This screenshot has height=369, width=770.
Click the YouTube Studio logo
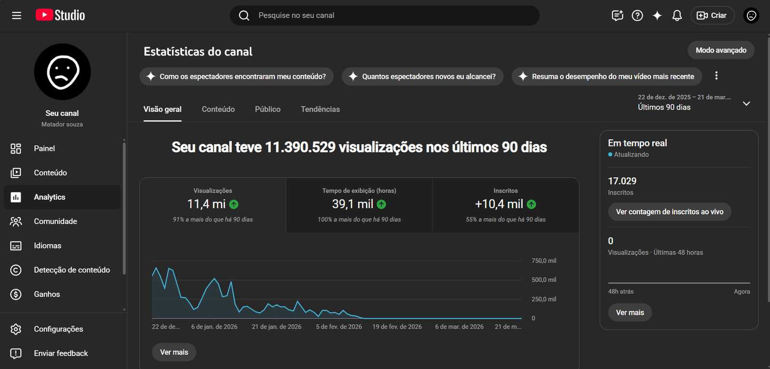pyautogui.click(x=60, y=15)
